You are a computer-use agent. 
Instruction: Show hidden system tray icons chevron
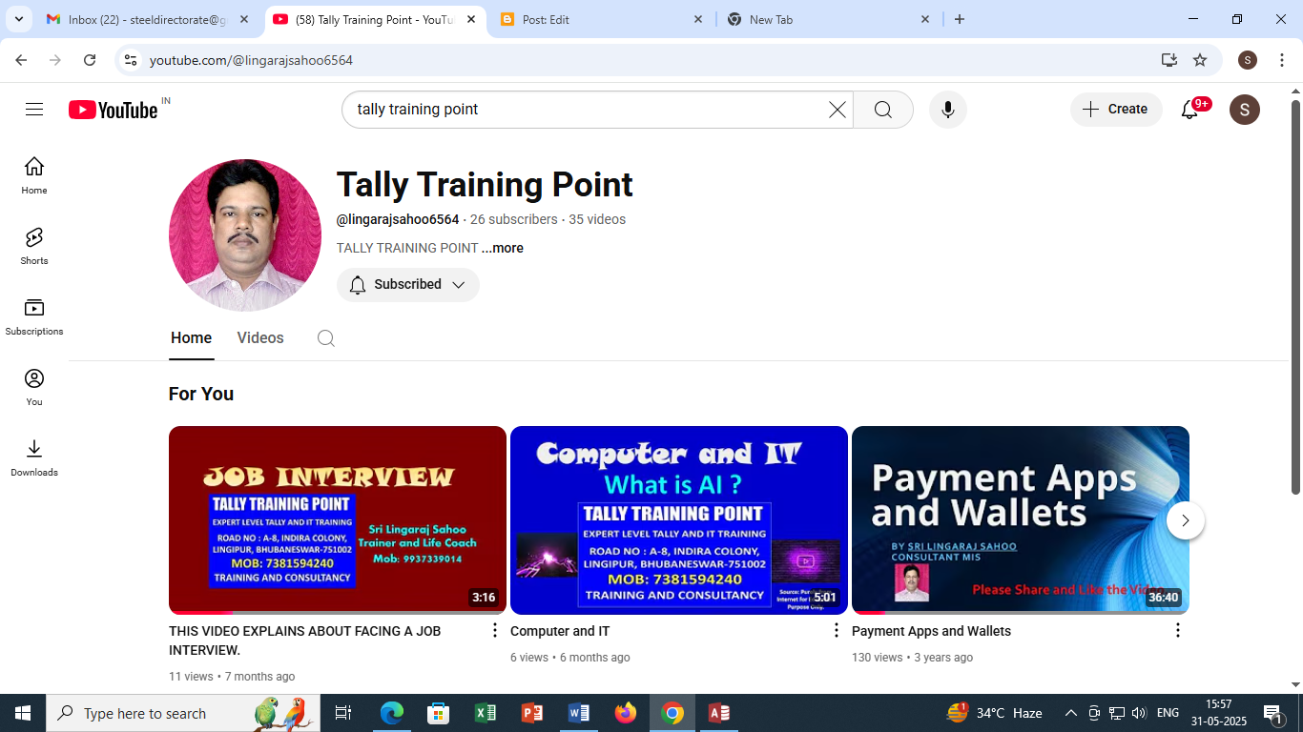pos(1070,713)
